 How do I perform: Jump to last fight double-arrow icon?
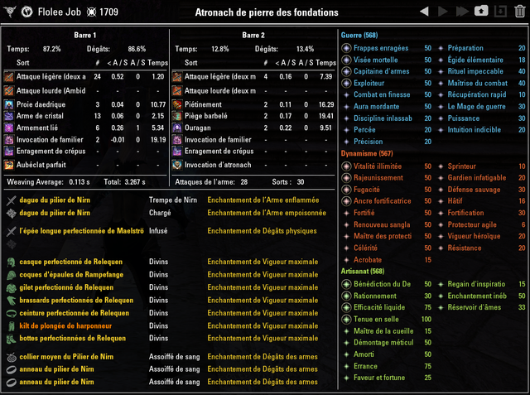[462, 12]
